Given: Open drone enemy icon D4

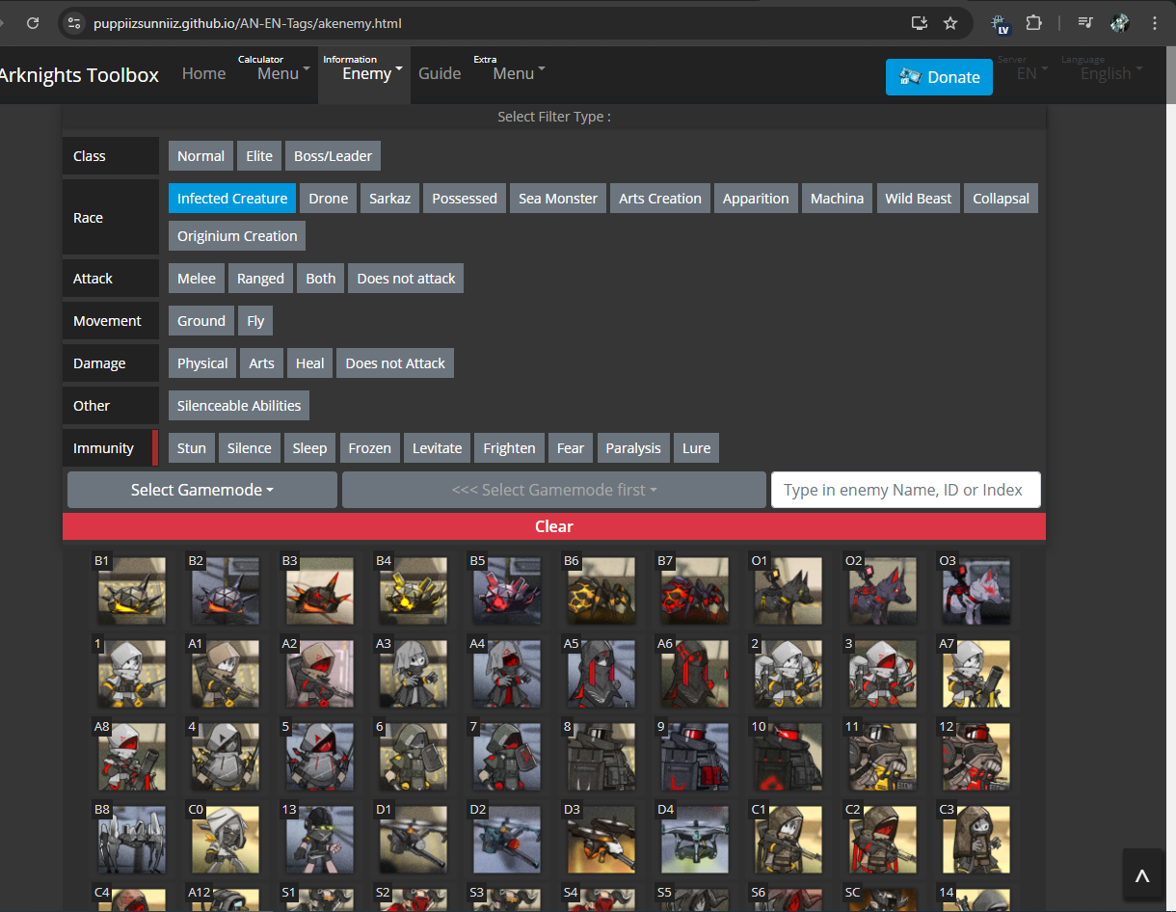Looking at the screenshot, I should (695, 840).
